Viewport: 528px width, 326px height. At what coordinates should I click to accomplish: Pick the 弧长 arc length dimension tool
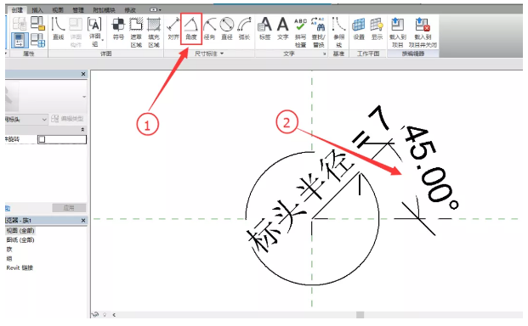[x=244, y=29]
